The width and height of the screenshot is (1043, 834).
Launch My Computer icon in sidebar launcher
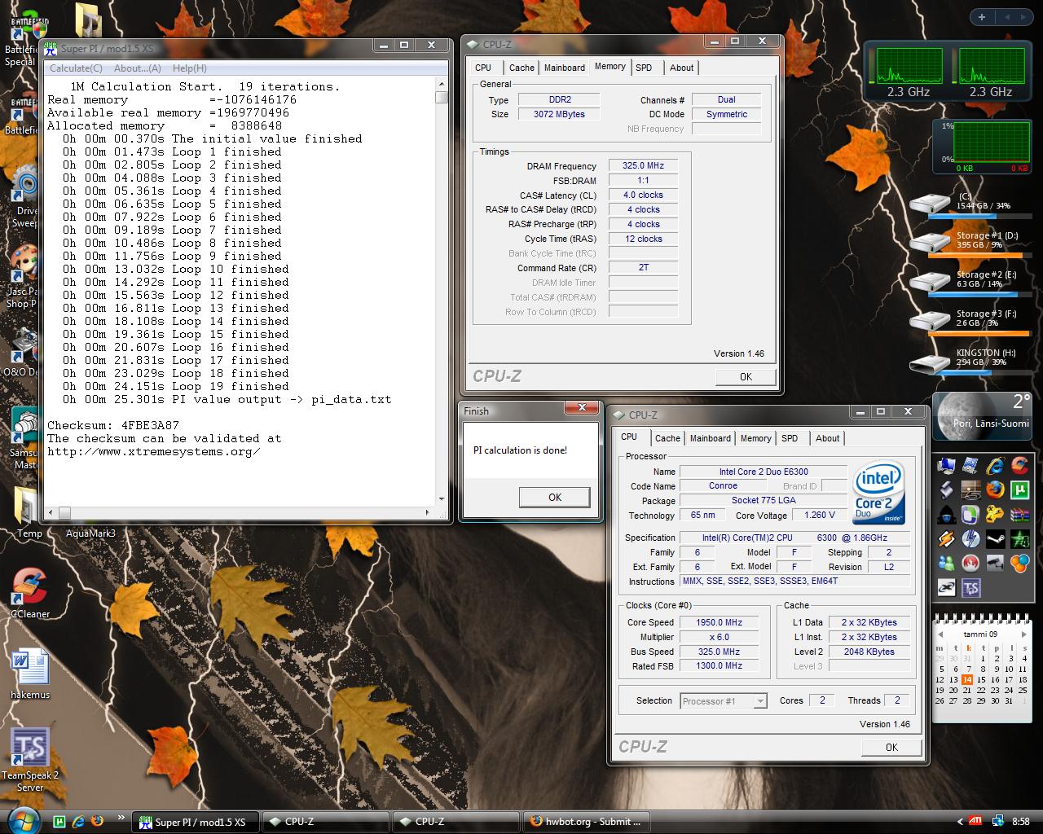coord(947,466)
